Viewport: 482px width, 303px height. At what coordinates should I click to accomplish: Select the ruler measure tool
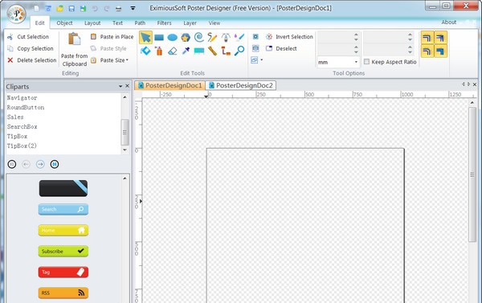coord(212,51)
